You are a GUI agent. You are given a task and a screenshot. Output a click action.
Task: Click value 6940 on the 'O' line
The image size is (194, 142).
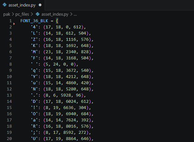71,114
